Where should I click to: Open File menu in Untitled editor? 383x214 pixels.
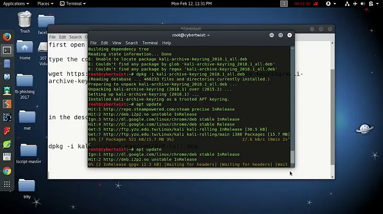tap(53, 37)
